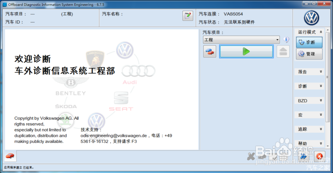
Task: Click the Volkswagen logo at top right
Action: (x=311, y=18)
